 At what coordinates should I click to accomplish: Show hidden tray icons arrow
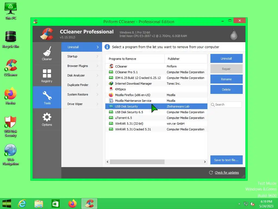click(239, 204)
